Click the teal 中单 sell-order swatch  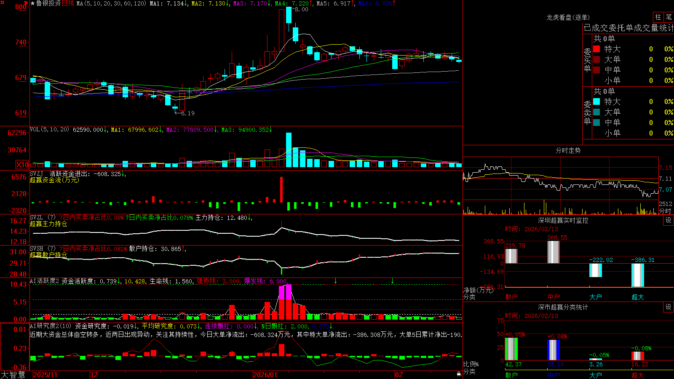[x=596, y=123]
